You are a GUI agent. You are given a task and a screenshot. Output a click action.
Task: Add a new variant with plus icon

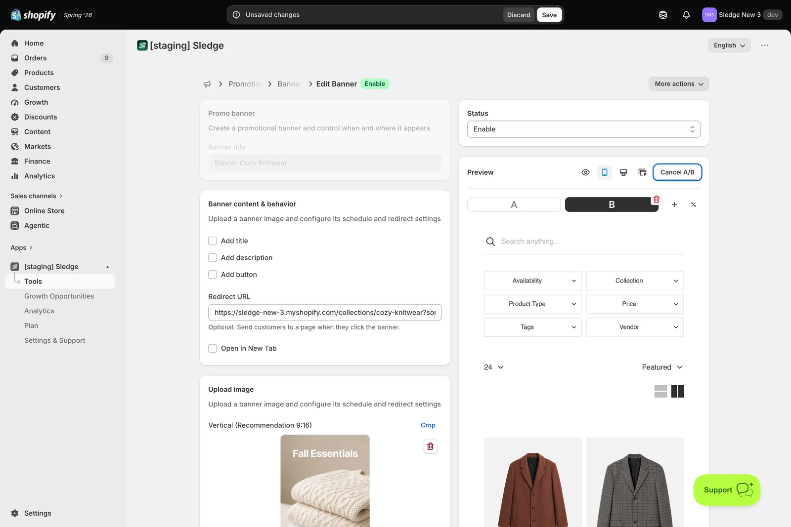click(674, 204)
